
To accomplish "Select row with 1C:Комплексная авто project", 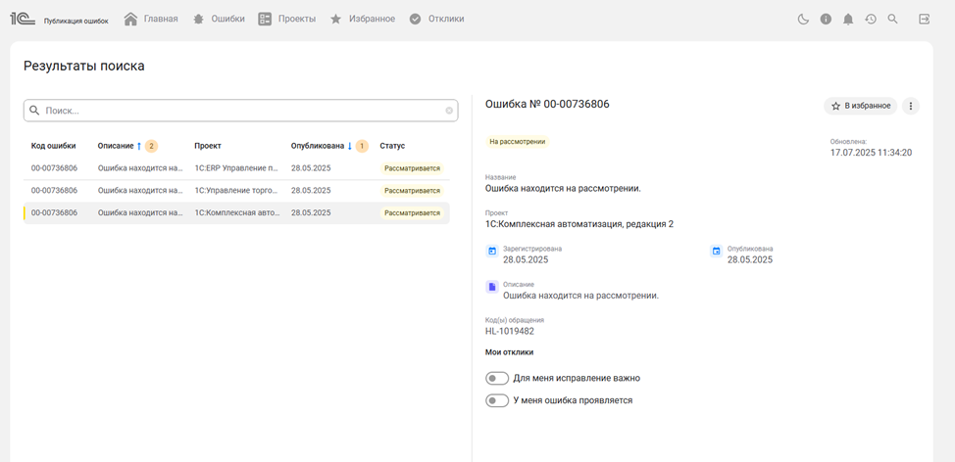I will pyautogui.click(x=236, y=212).
